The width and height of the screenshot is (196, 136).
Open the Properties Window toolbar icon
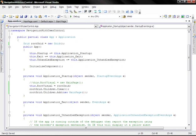[170, 17]
